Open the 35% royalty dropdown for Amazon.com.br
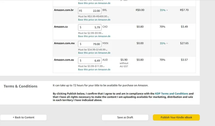215x126 pixels. click(164, 10)
